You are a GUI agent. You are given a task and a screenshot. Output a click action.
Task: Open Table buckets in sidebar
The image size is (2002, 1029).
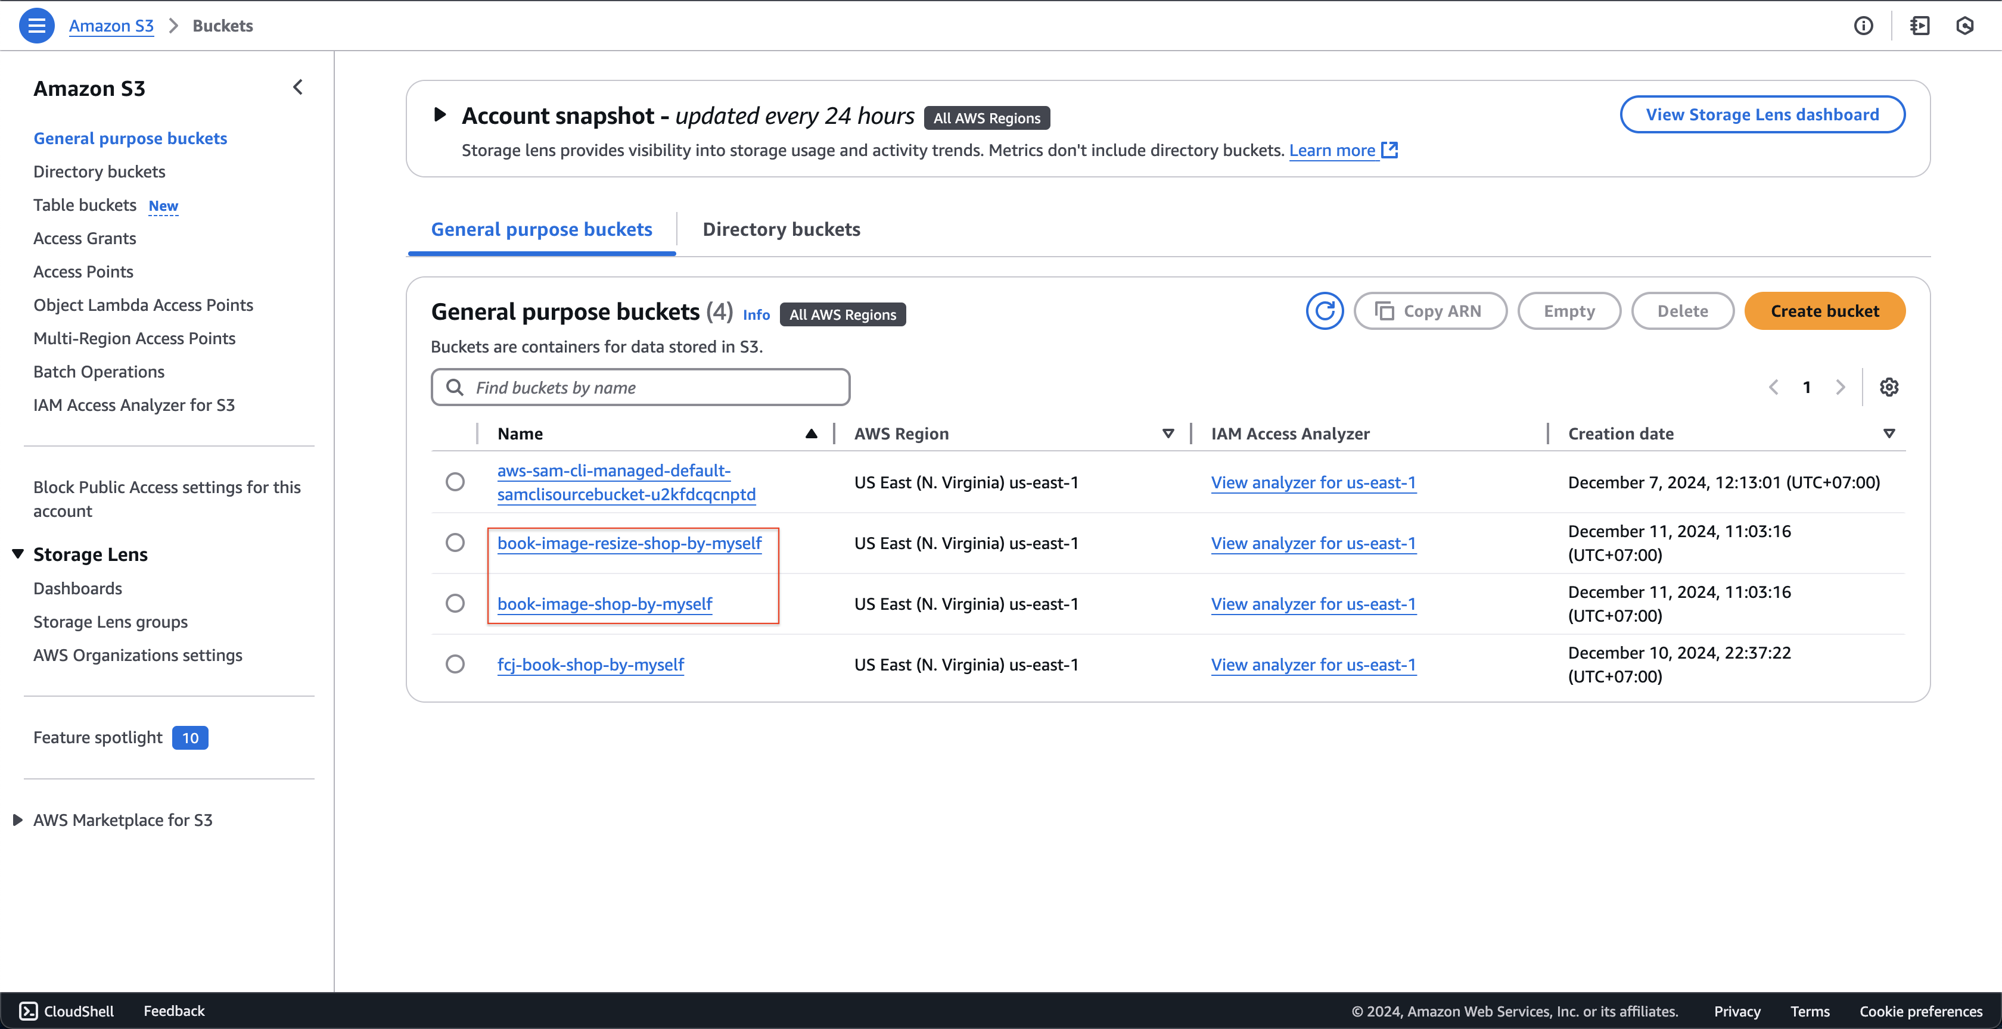pos(85,205)
